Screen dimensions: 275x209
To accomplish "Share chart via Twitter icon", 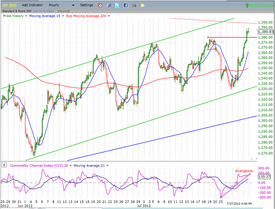I will (117, 6).
